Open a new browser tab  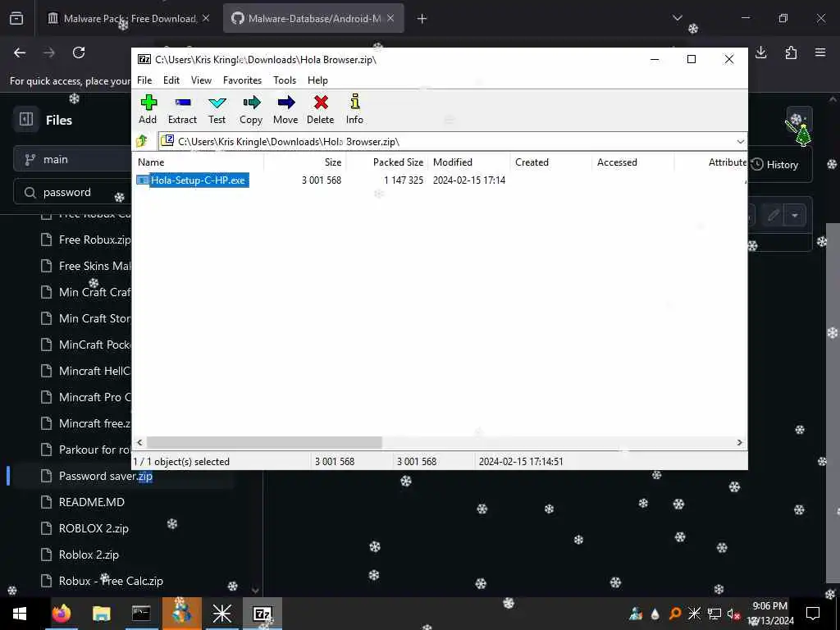coord(422,19)
